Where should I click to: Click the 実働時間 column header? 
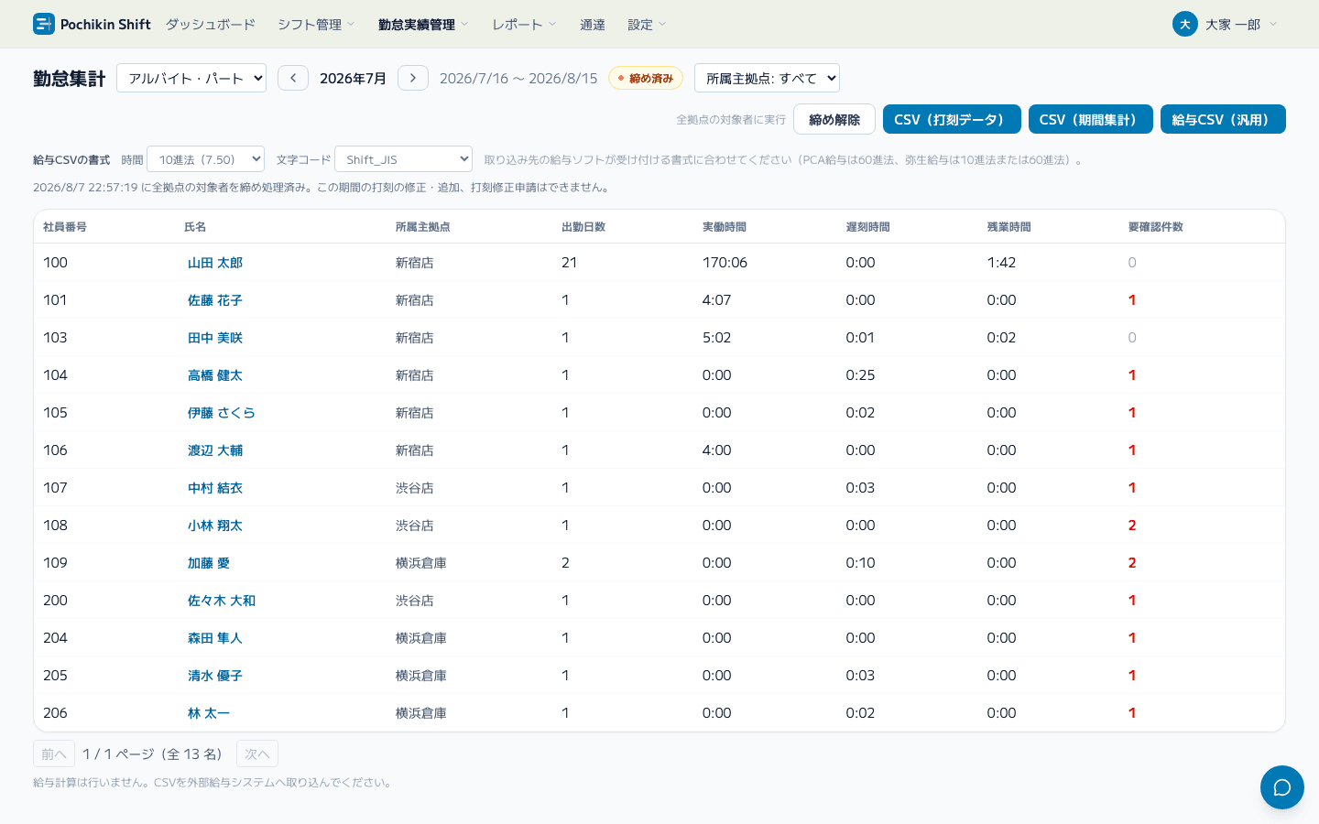(725, 227)
